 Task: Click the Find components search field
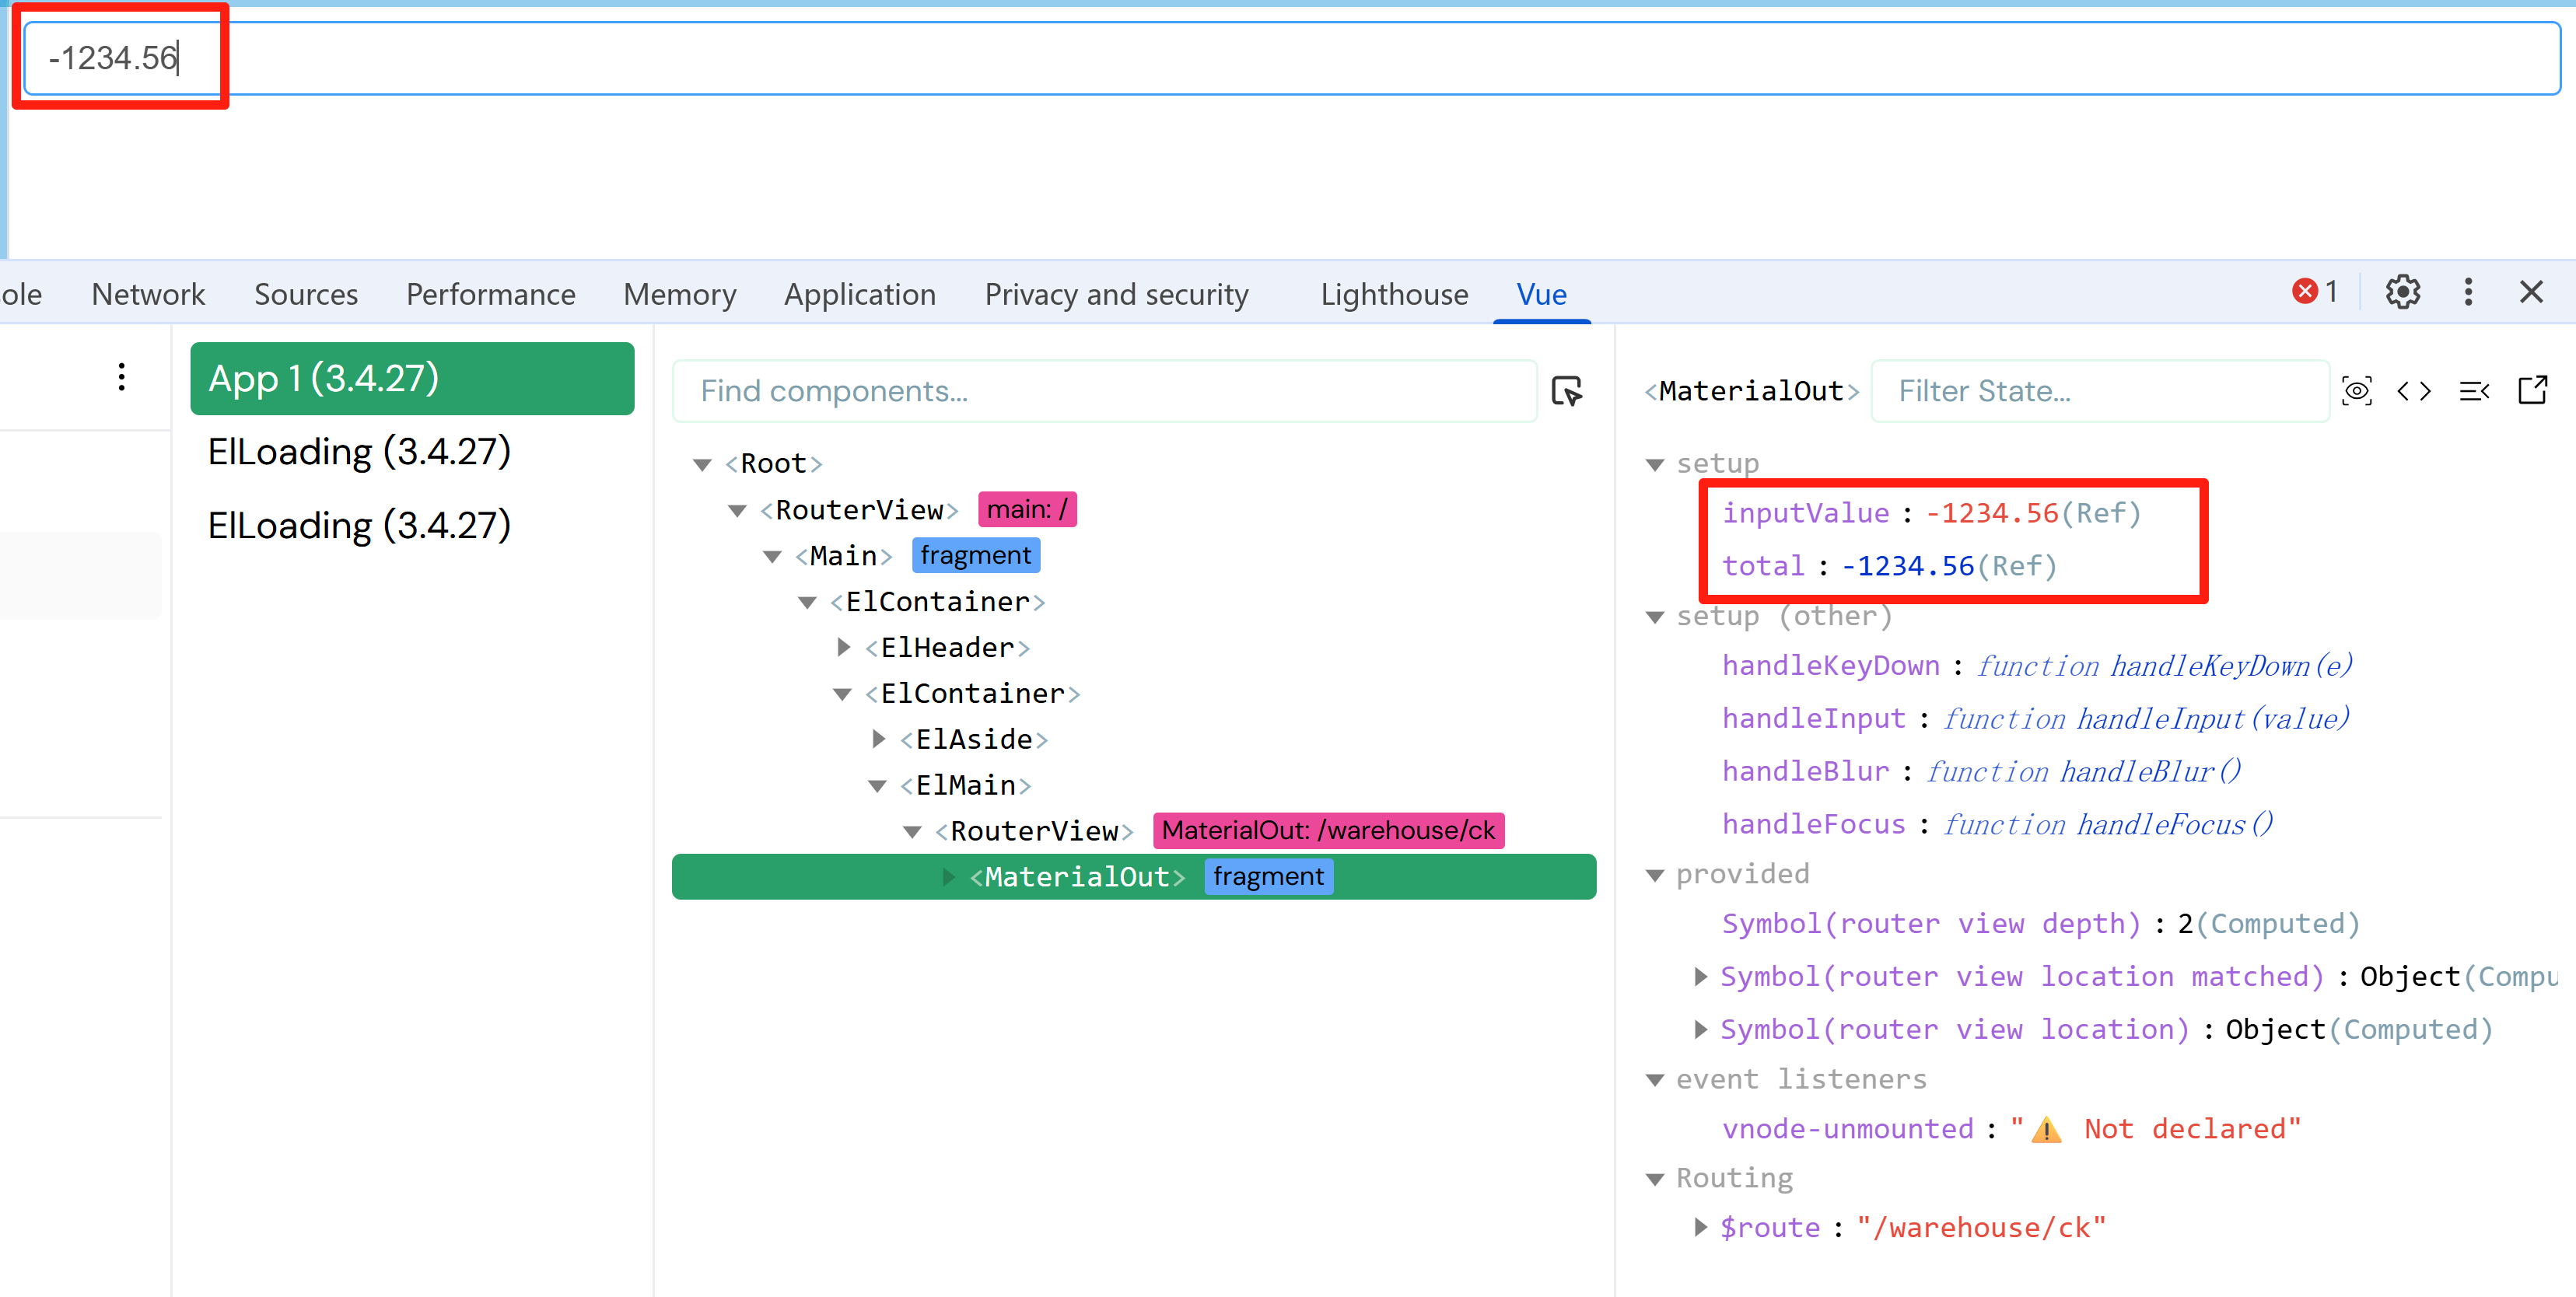[1104, 391]
